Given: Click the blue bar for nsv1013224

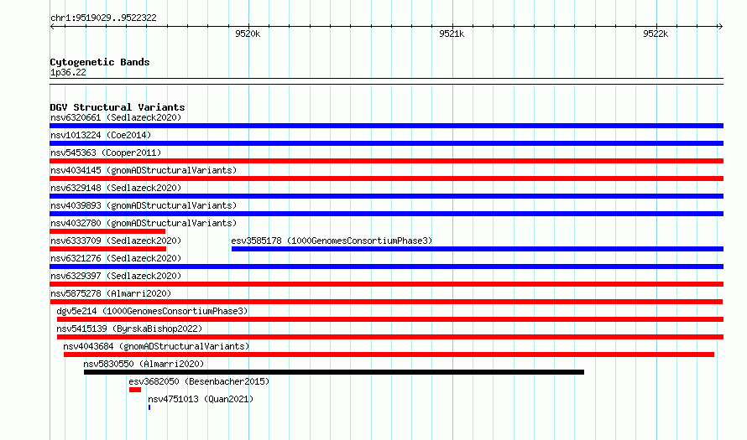Looking at the screenshot, I should pyautogui.click(x=386, y=143).
